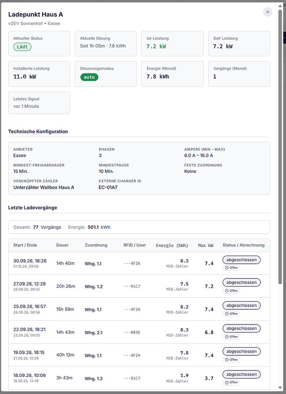This screenshot has height=394, width=286.
Task: Click 'abgeschlossen' badge in 22.09.26 row
Action: [x=242, y=328]
